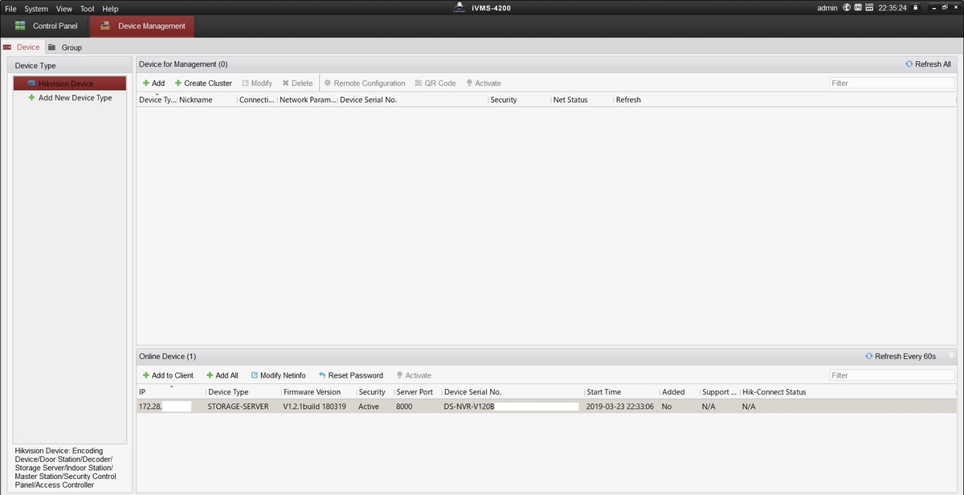Open the Tool menu
This screenshot has height=495, width=964.
tap(87, 9)
